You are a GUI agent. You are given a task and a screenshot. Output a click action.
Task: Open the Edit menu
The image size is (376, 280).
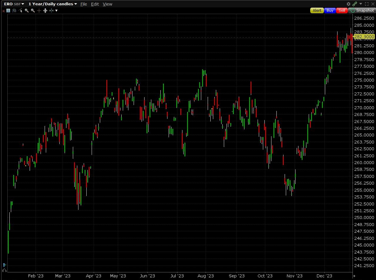point(95,4)
